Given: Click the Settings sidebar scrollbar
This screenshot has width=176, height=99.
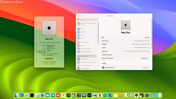Looking at the screenshot, I should point(98,32).
